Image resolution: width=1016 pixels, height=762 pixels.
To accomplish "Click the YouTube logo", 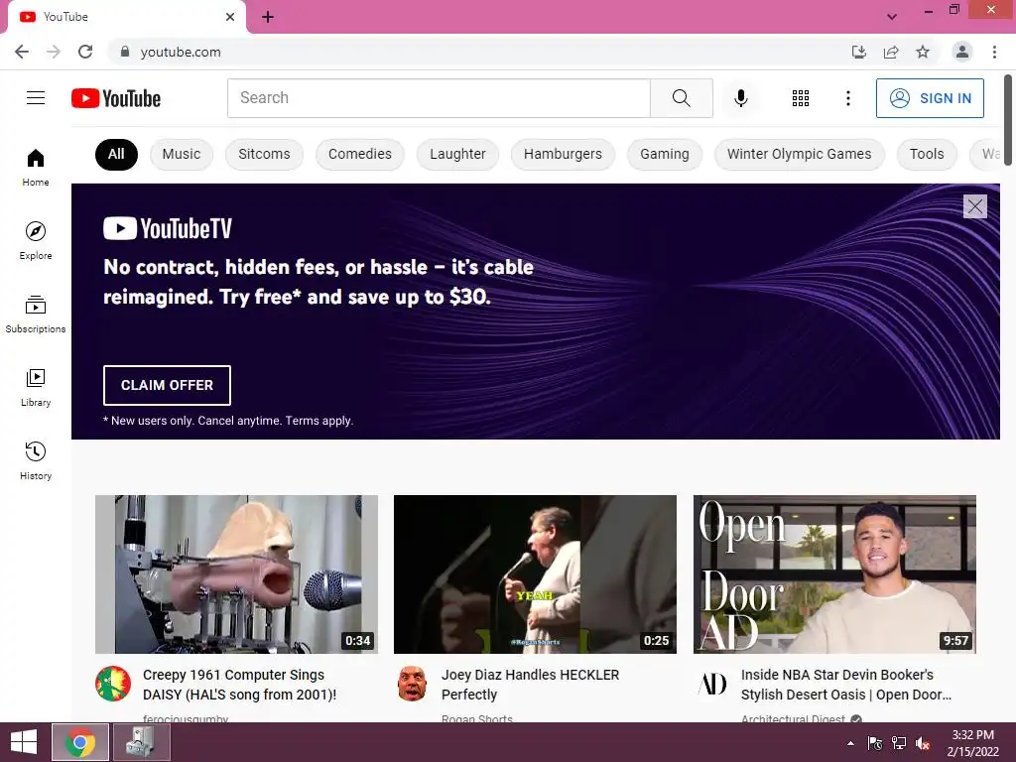I will point(116,98).
